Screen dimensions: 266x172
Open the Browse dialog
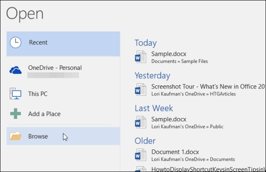[63, 136]
